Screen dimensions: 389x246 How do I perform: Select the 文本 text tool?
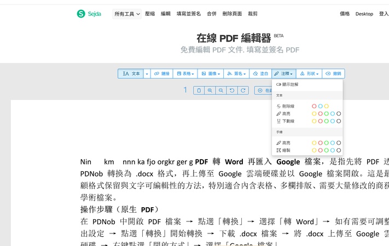pyautogui.click(x=131, y=74)
